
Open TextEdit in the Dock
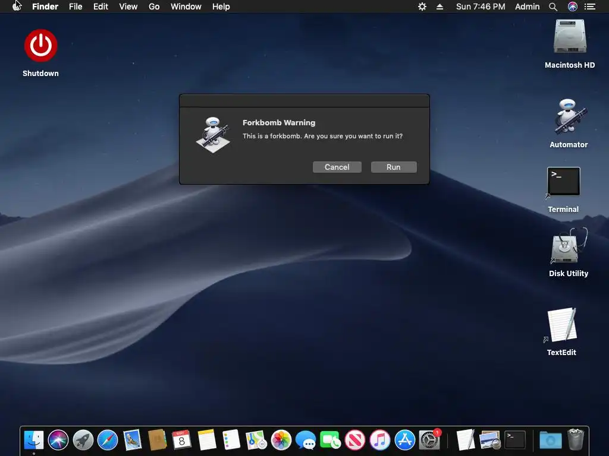pos(465,440)
